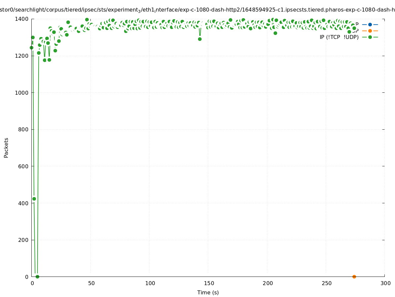The height and width of the screenshot is (297, 395).
Task: Click the green IP legend marker
Action: point(370,37)
